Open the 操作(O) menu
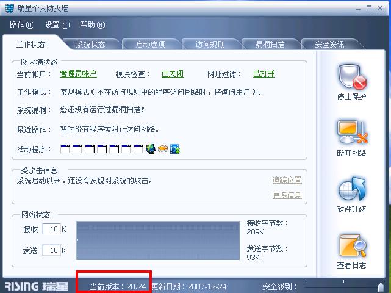The height and width of the screenshot is (293, 391). [x=22, y=25]
